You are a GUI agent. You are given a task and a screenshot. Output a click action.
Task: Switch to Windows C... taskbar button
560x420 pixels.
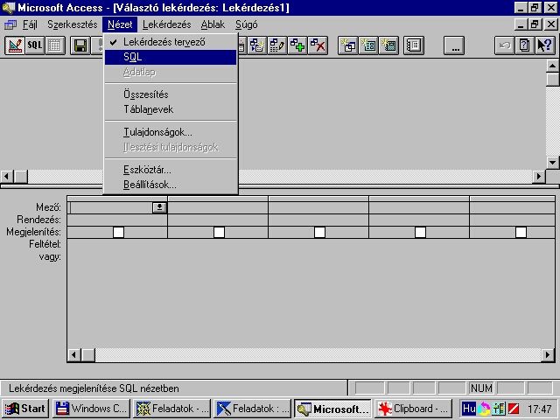pyautogui.click(x=92, y=409)
